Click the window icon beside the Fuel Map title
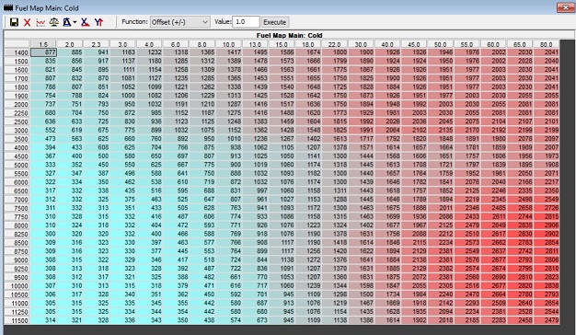The image size is (576, 335). click(x=7, y=7)
